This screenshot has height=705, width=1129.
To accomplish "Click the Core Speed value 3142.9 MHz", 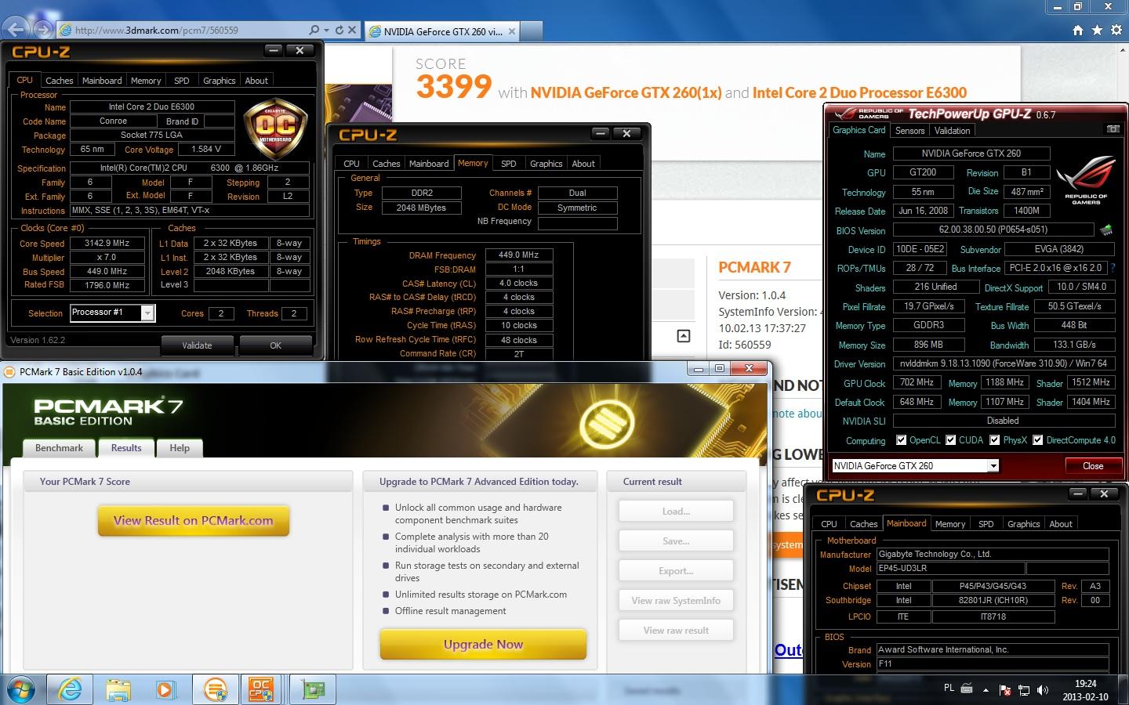I will [x=107, y=243].
